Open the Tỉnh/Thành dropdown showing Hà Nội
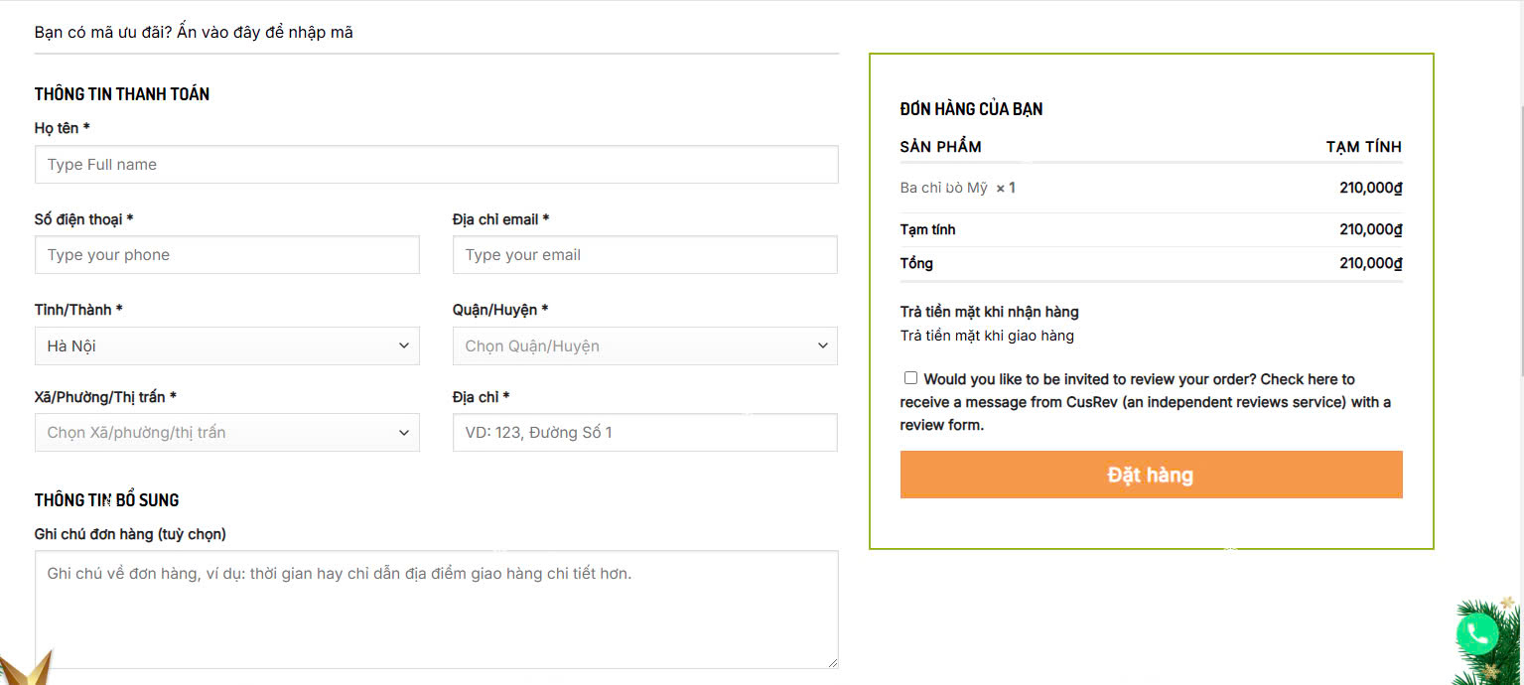1524x685 pixels. pyautogui.click(x=226, y=345)
